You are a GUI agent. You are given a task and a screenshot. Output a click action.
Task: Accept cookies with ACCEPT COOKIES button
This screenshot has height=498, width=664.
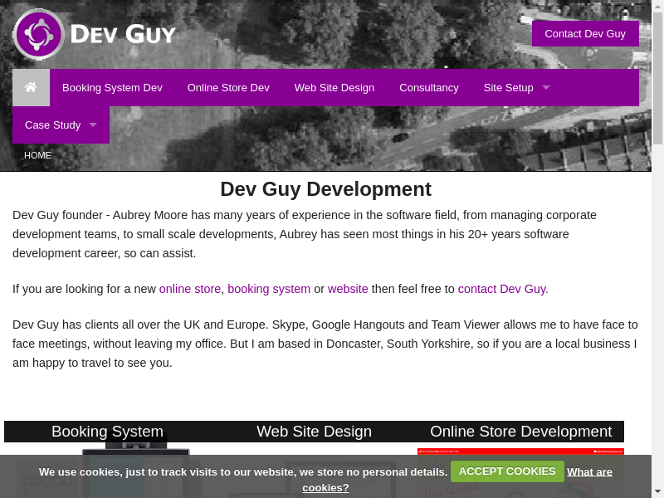pyautogui.click(x=507, y=471)
